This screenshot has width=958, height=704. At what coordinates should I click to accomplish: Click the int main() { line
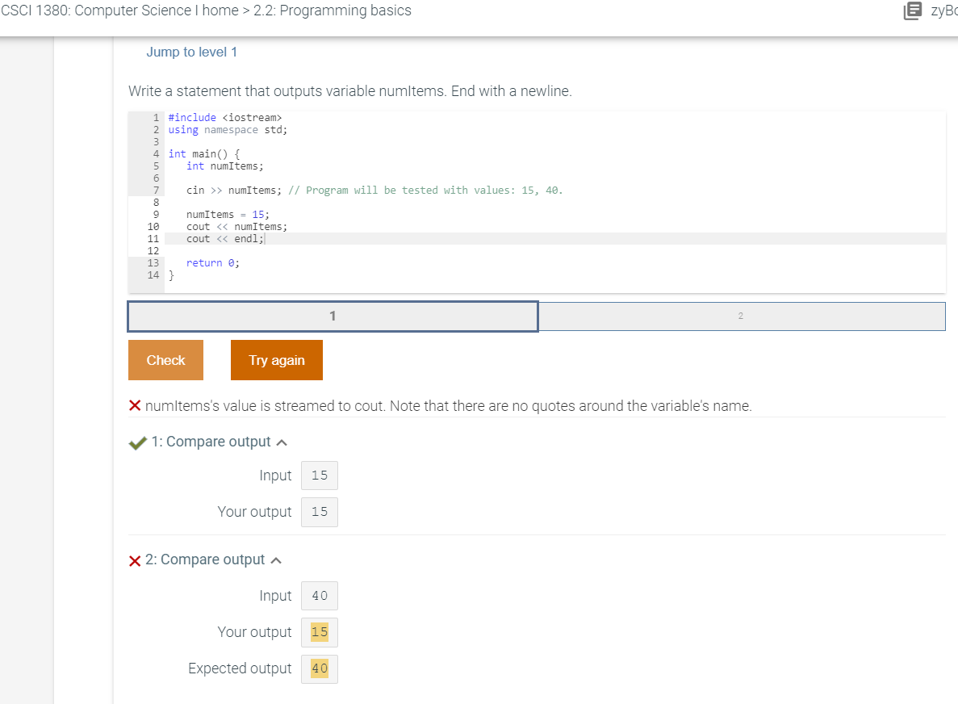pyautogui.click(x=204, y=154)
